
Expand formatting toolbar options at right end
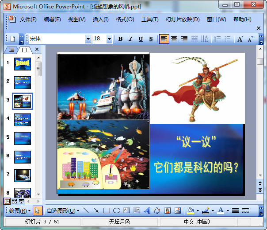[x=261, y=39]
